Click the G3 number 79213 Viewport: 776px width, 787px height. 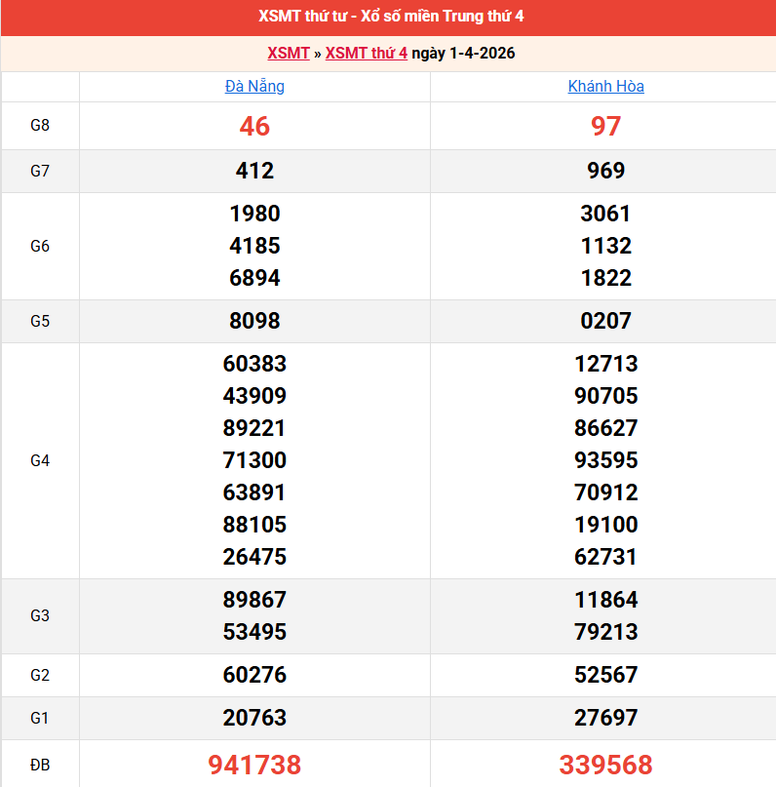(605, 632)
